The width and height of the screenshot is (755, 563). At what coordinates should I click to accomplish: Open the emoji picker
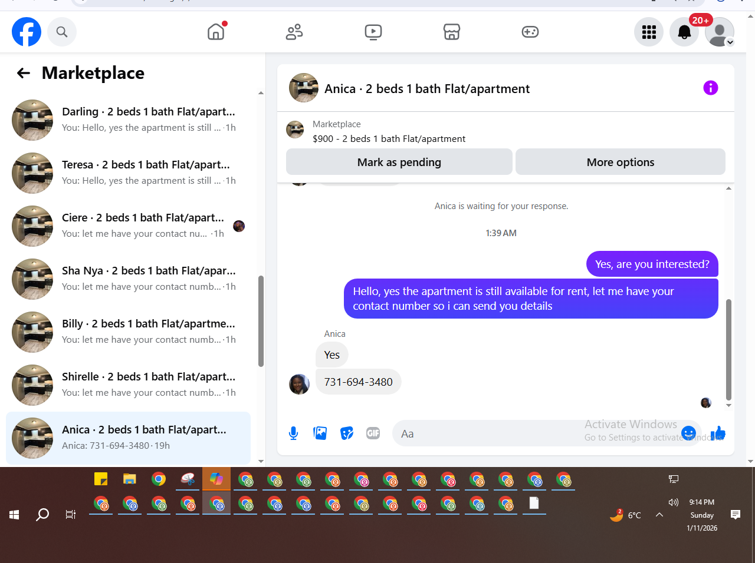[x=688, y=433]
